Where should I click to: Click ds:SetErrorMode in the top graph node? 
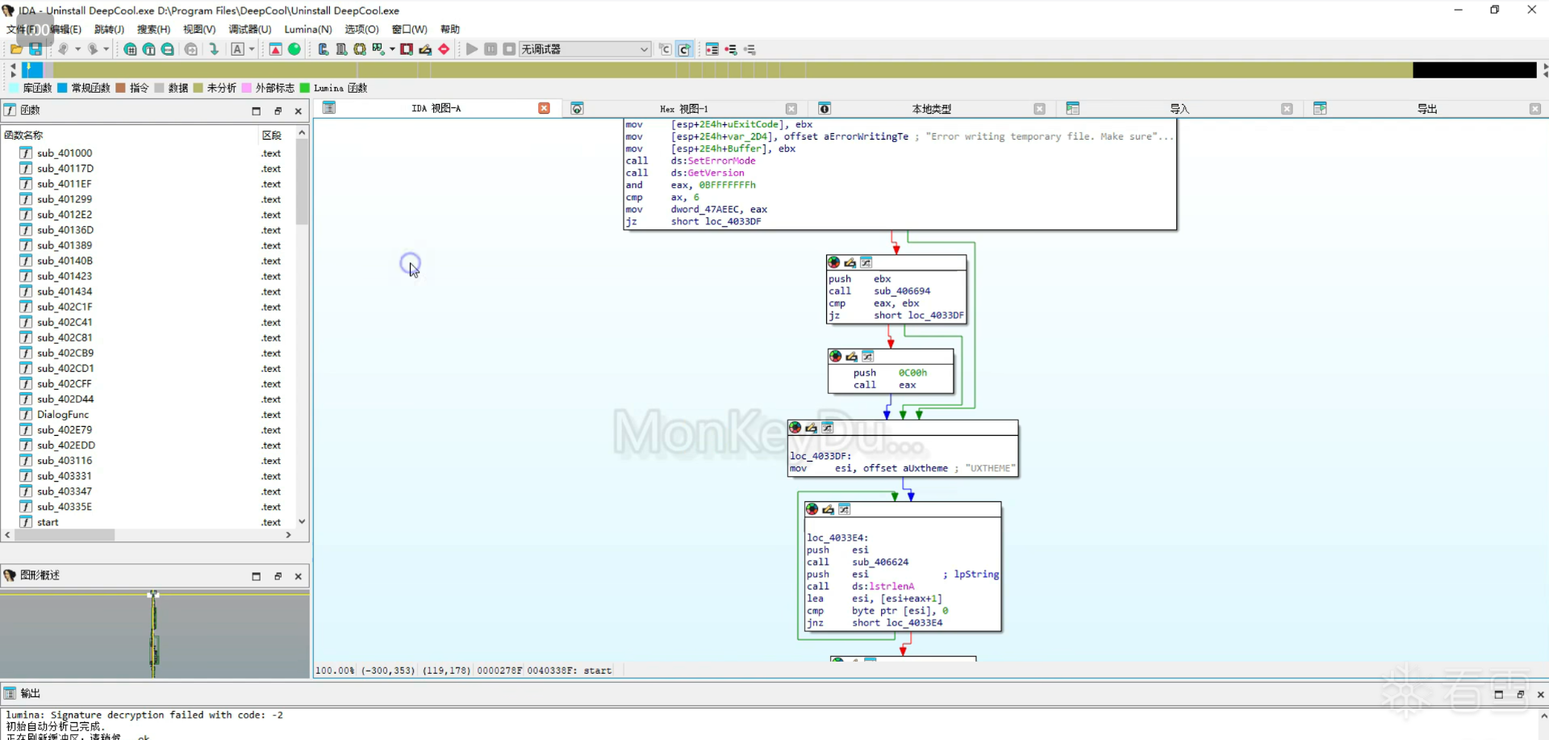[713, 161]
